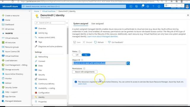190x107 pixels.
Task: Open Continuous delivery item
Action: click(45, 84)
